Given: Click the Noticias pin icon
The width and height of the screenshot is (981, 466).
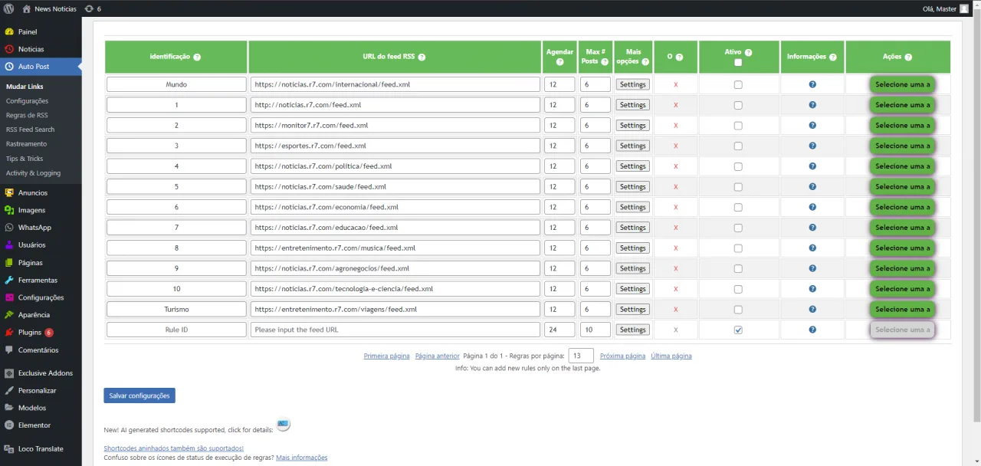Looking at the screenshot, I should click(x=9, y=49).
